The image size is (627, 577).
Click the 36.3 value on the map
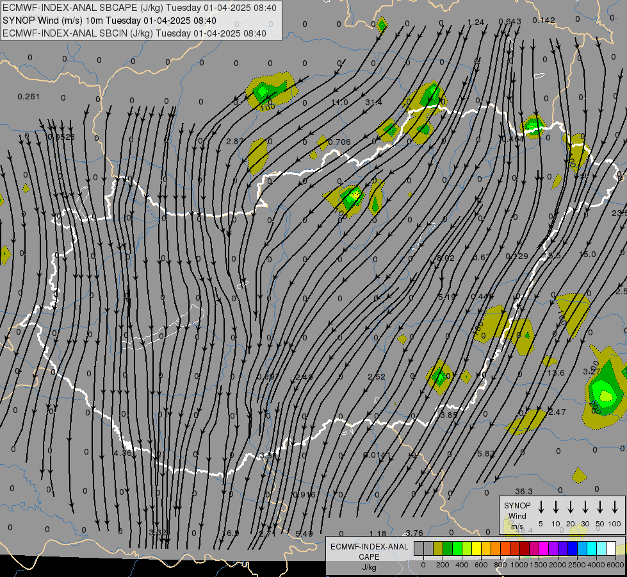coord(524,491)
